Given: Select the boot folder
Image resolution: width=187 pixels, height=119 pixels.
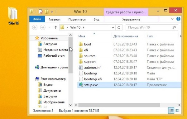Looking at the screenshot, I should [x=85, y=44].
